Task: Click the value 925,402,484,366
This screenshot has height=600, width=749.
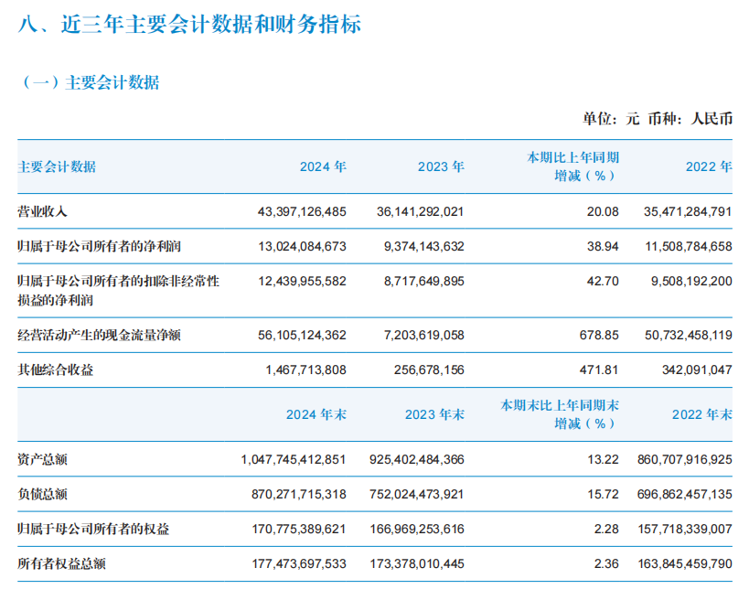Action: coord(416,459)
